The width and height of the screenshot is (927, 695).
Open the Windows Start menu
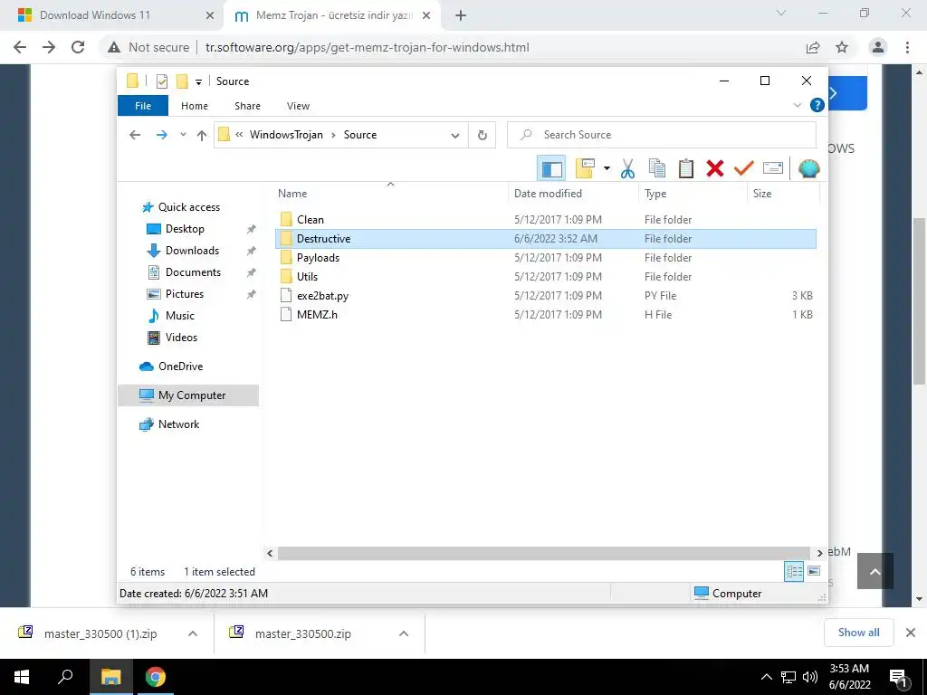pos(22,677)
